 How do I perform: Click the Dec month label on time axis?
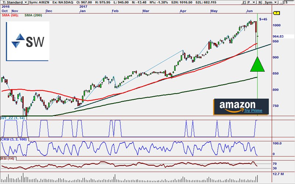[49, 11]
